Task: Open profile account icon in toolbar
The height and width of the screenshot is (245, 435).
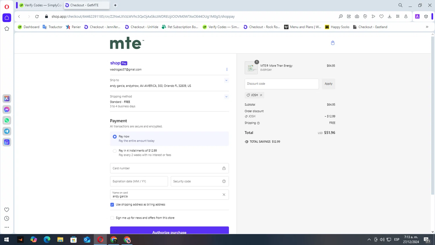Action: [406, 17]
